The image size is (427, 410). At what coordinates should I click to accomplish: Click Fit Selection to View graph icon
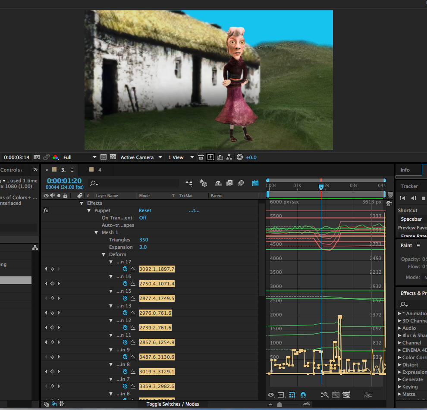click(335, 394)
